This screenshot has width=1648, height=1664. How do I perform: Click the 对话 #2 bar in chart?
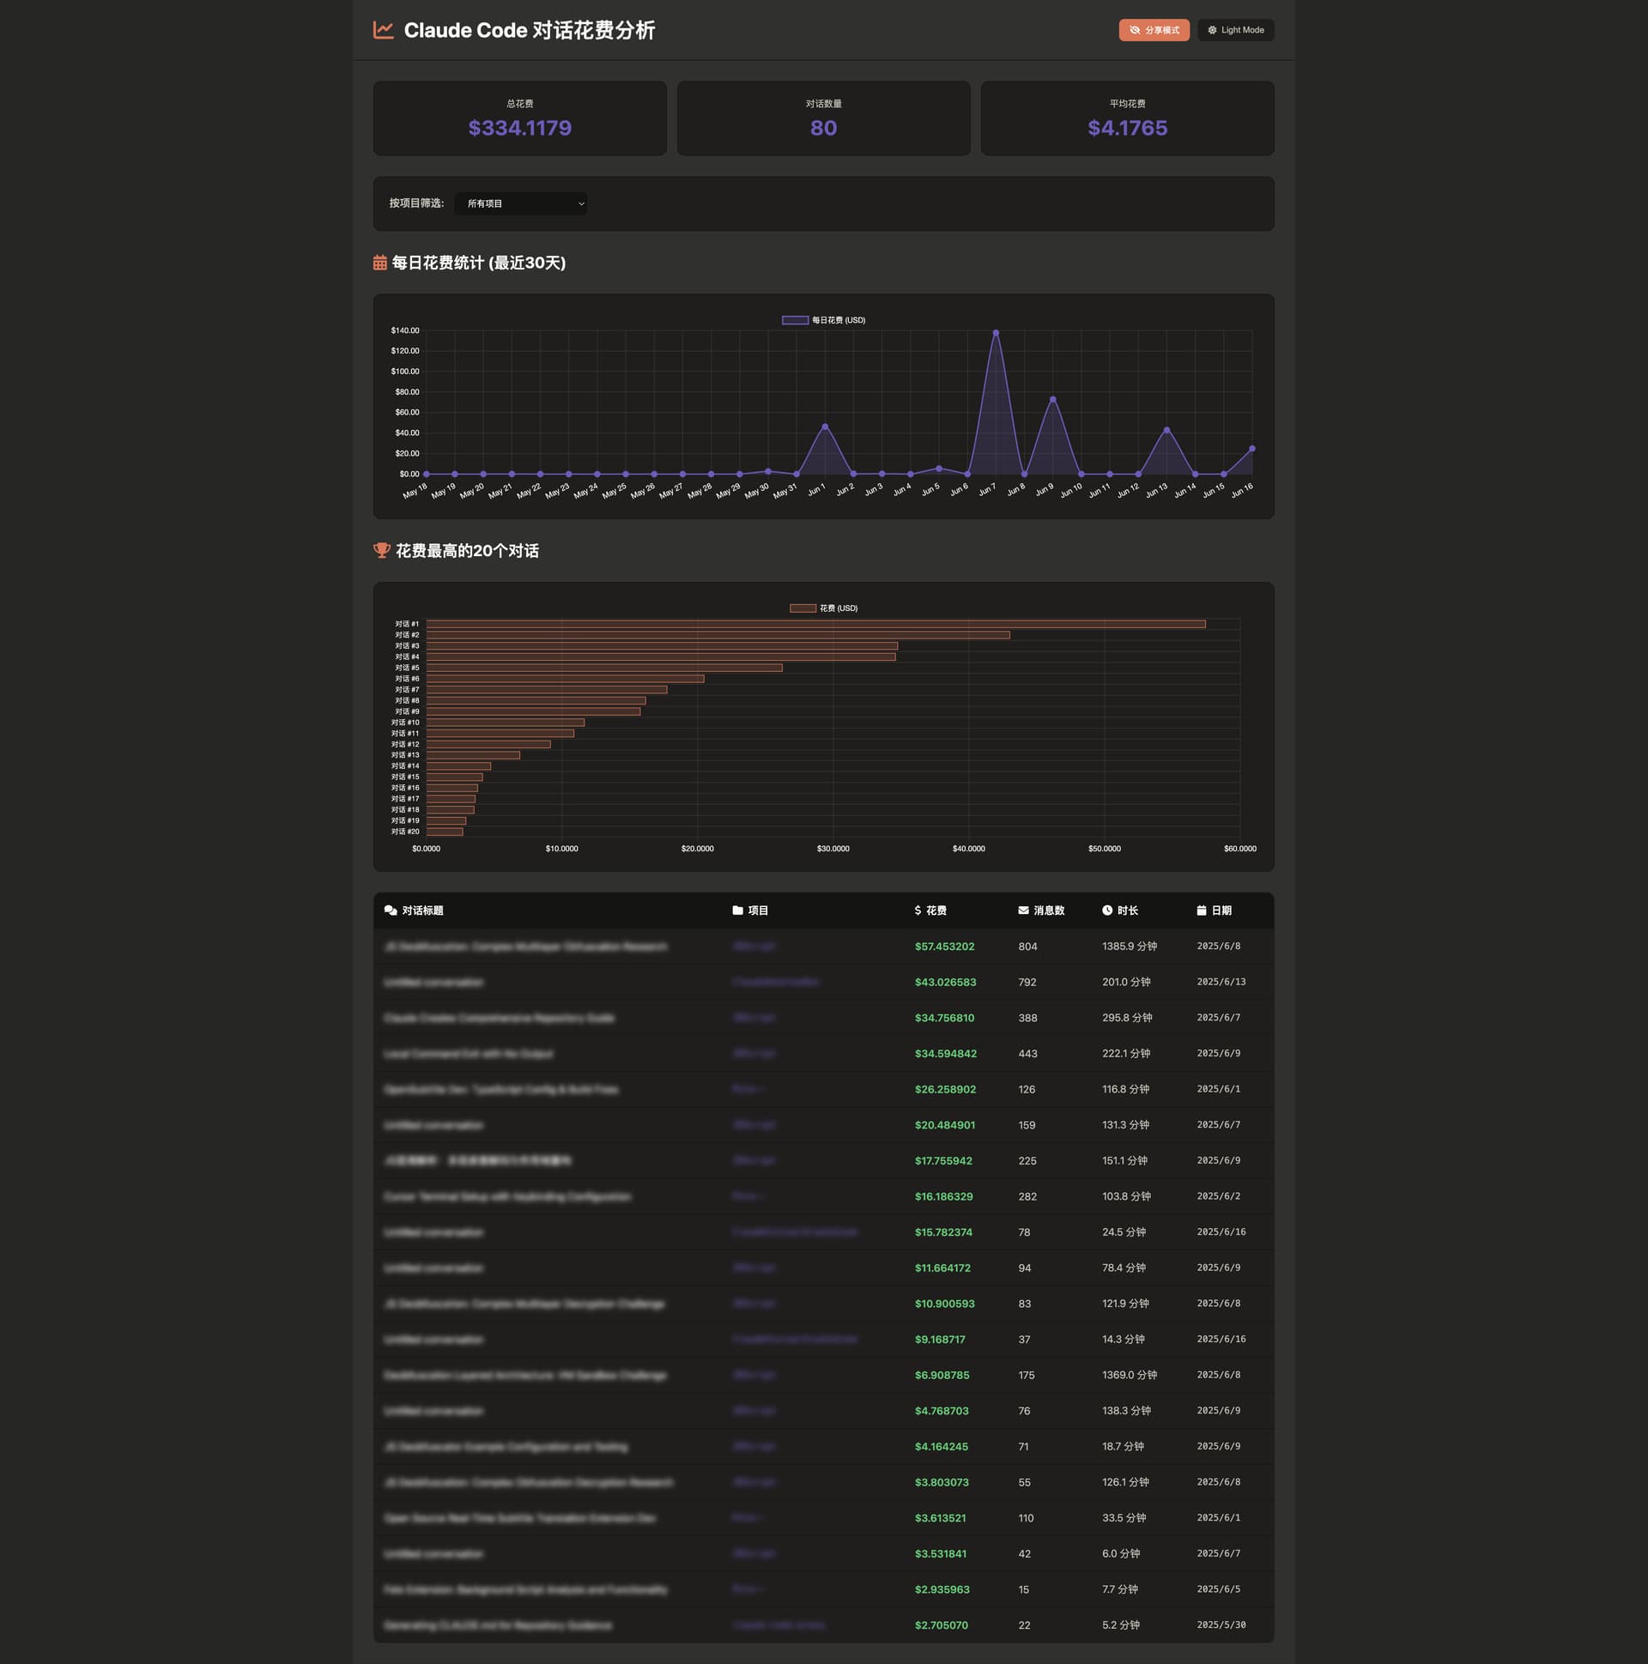click(718, 635)
